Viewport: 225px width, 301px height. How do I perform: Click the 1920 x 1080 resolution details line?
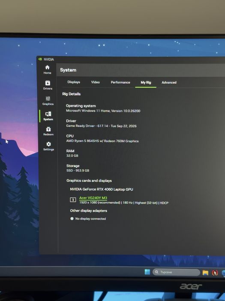click(124, 203)
